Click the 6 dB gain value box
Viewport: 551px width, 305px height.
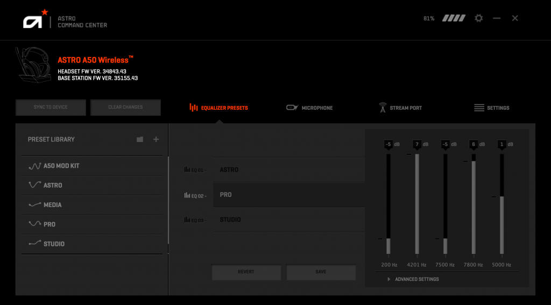[x=474, y=144]
